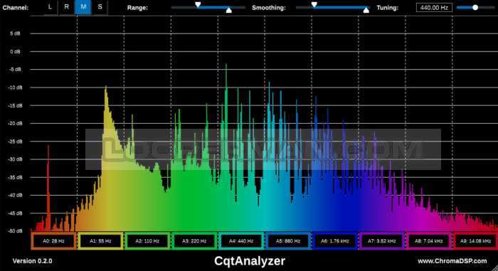The image size is (498, 271).
Task: Click the CqtAnalyzer title text
Action: click(250, 261)
